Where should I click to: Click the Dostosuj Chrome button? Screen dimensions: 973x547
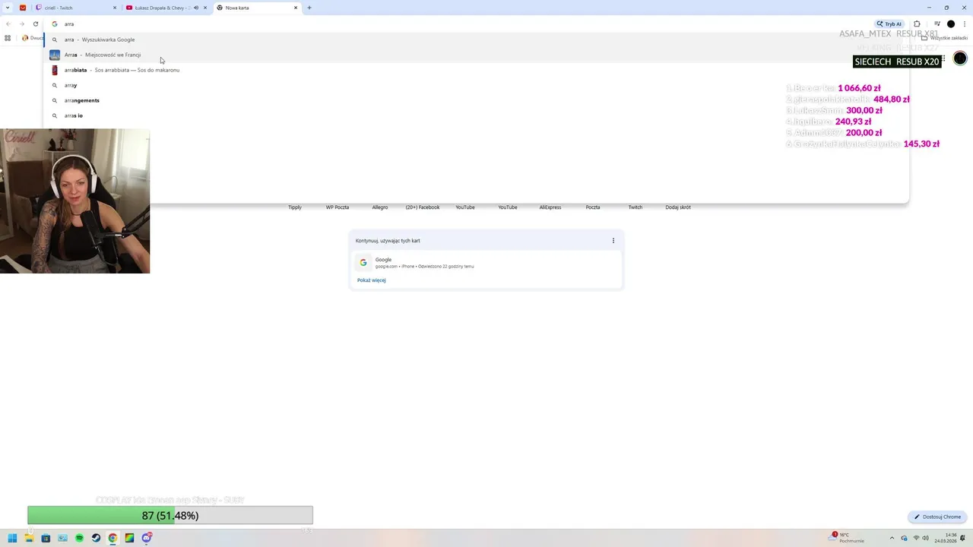pos(937,517)
